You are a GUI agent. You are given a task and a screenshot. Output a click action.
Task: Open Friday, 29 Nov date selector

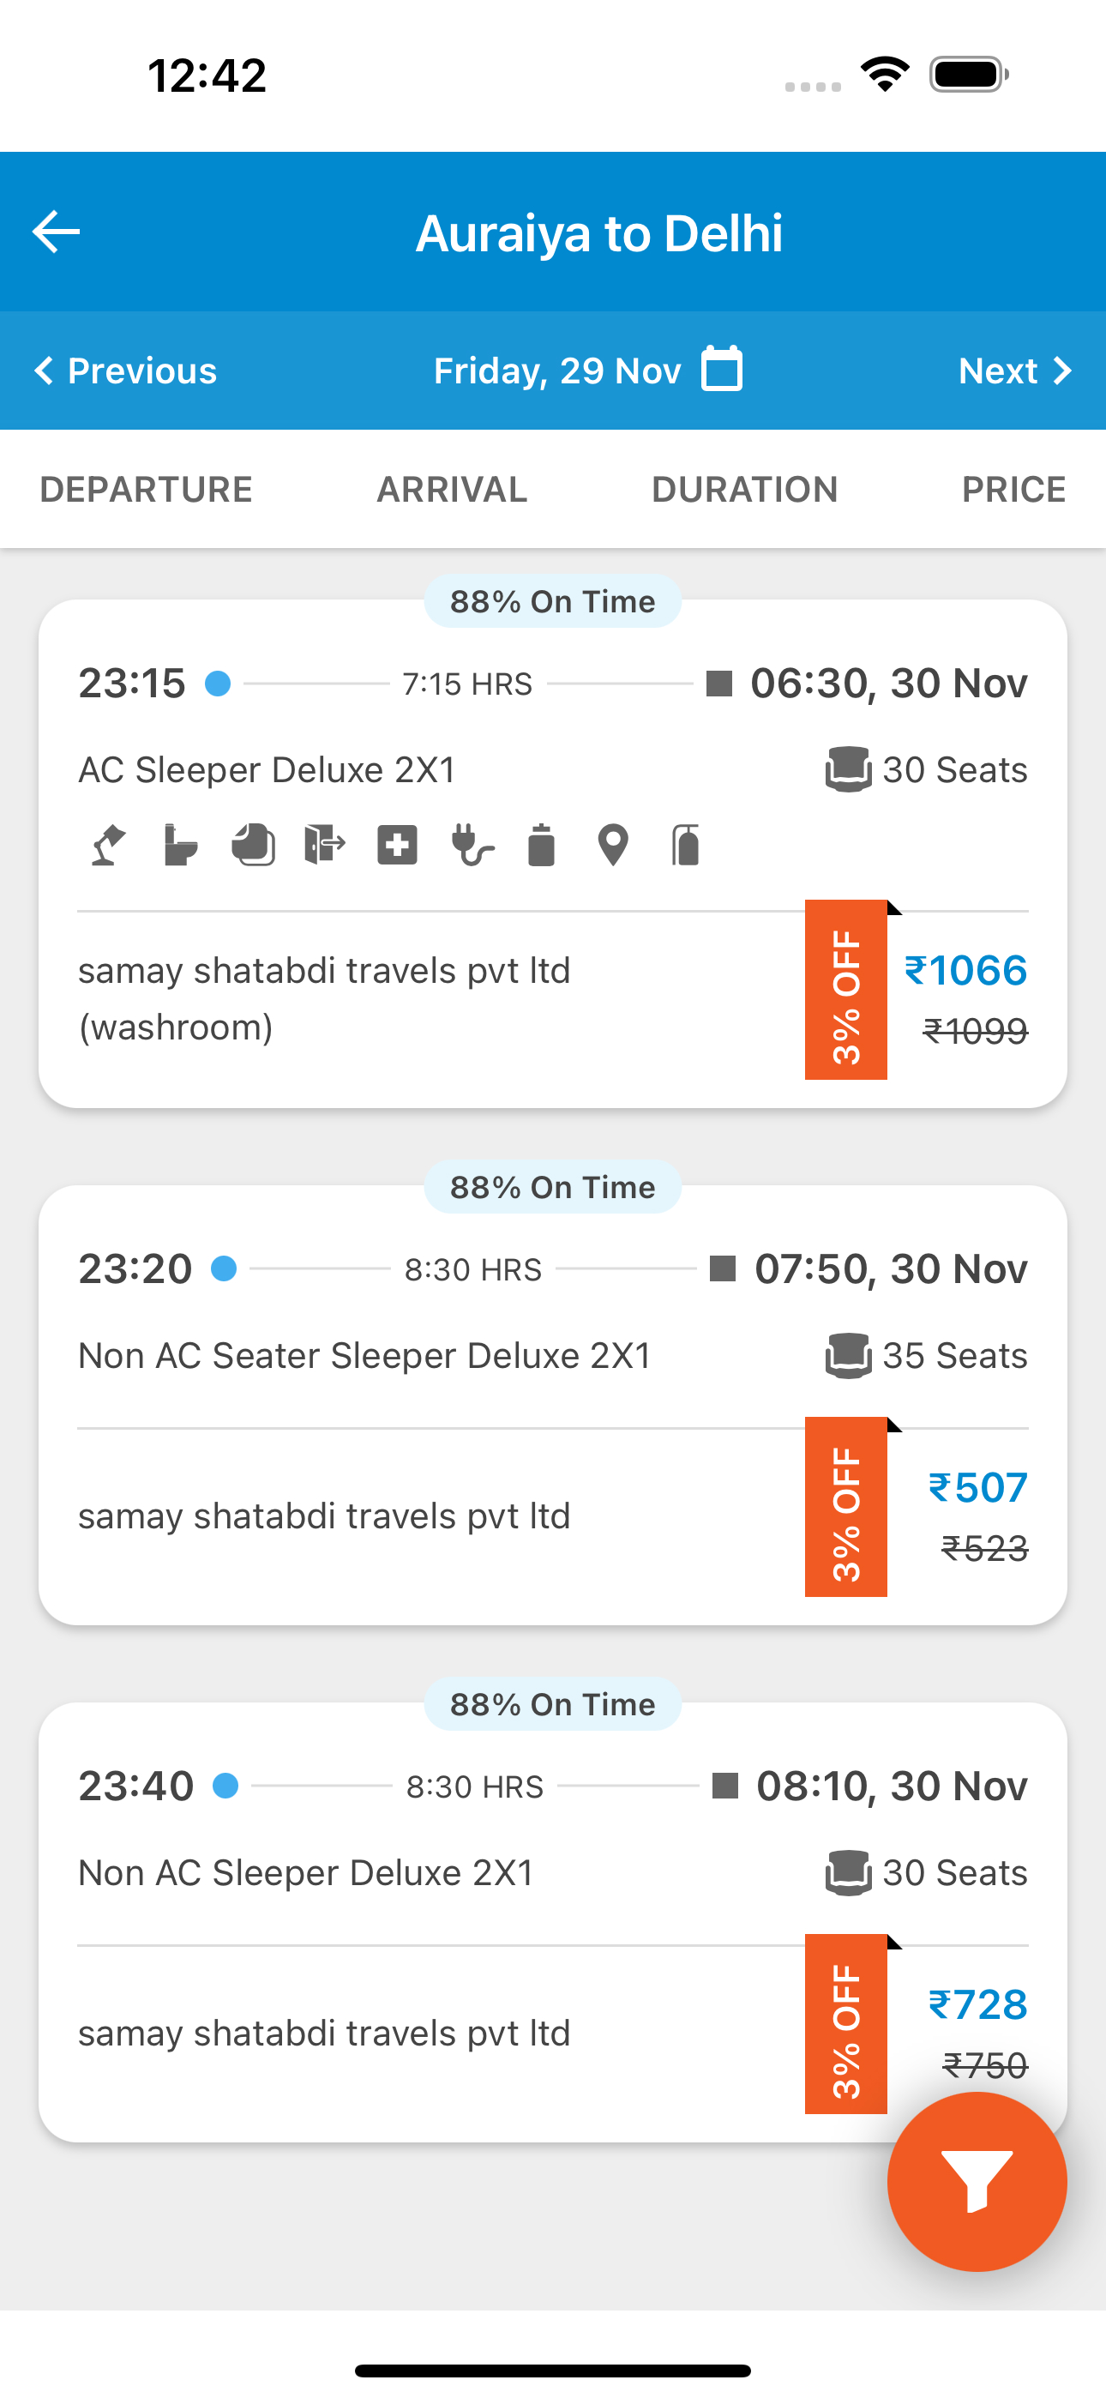click(557, 371)
